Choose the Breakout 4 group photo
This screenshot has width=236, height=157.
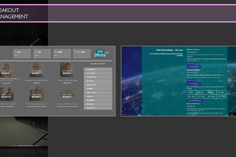tap(6, 94)
